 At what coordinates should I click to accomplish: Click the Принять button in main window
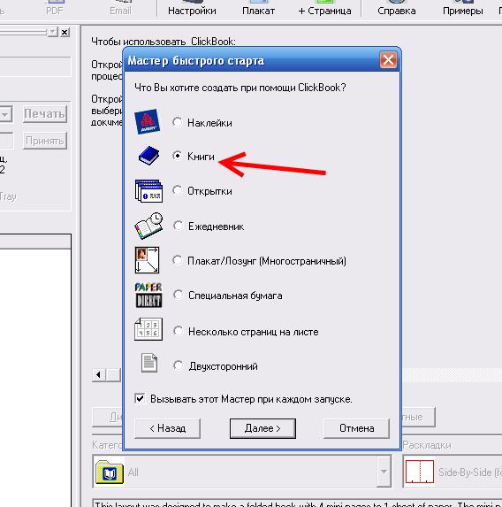(45, 141)
